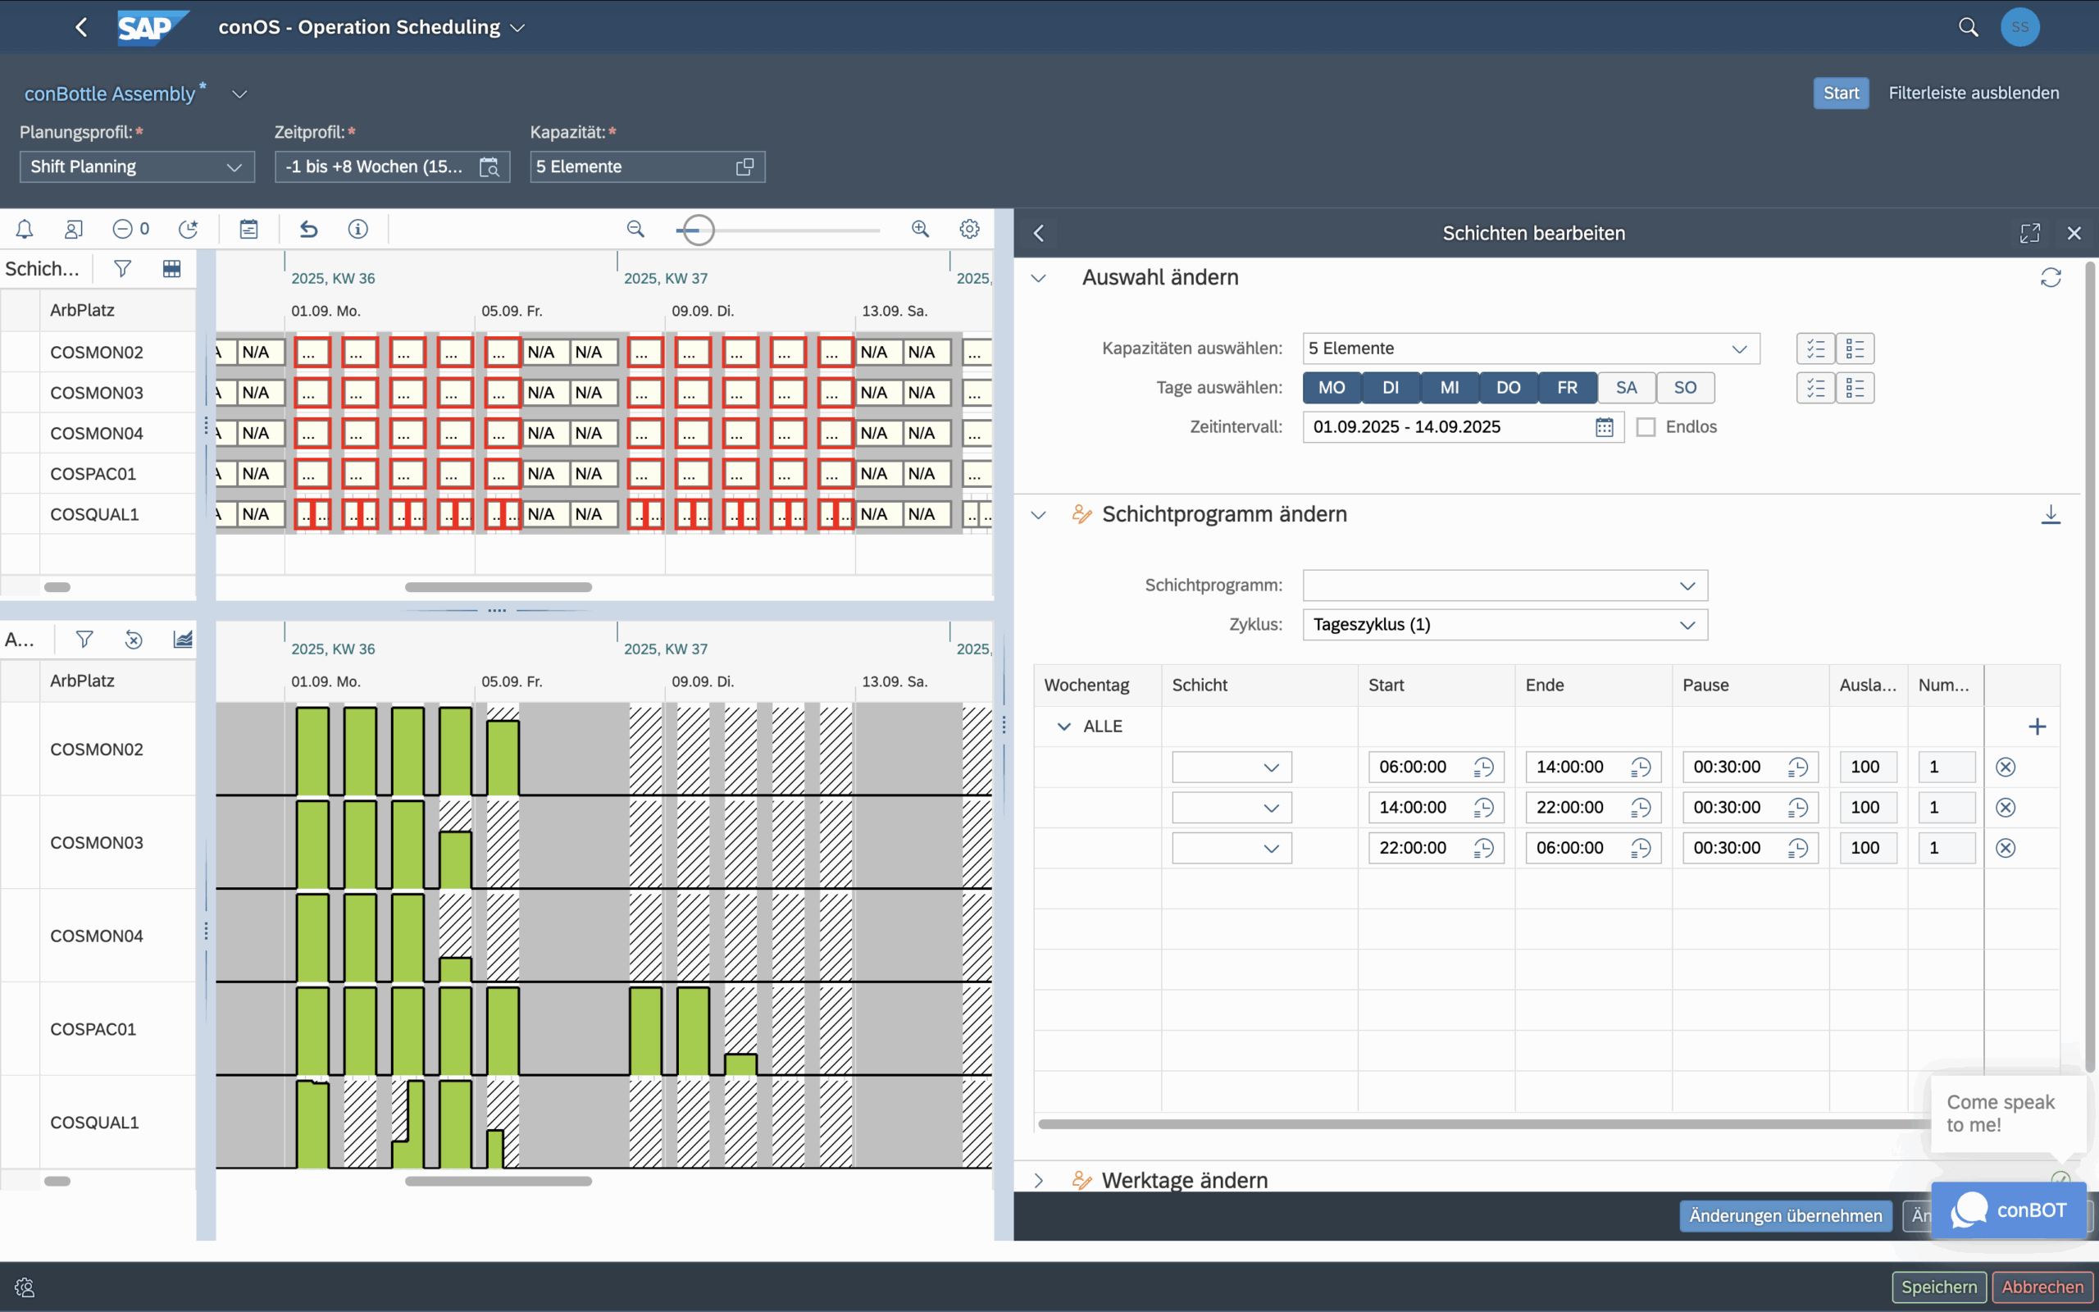Image resolution: width=2099 pixels, height=1312 pixels.
Task: Open chart settings gear icon
Action: (x=970, y=229)
